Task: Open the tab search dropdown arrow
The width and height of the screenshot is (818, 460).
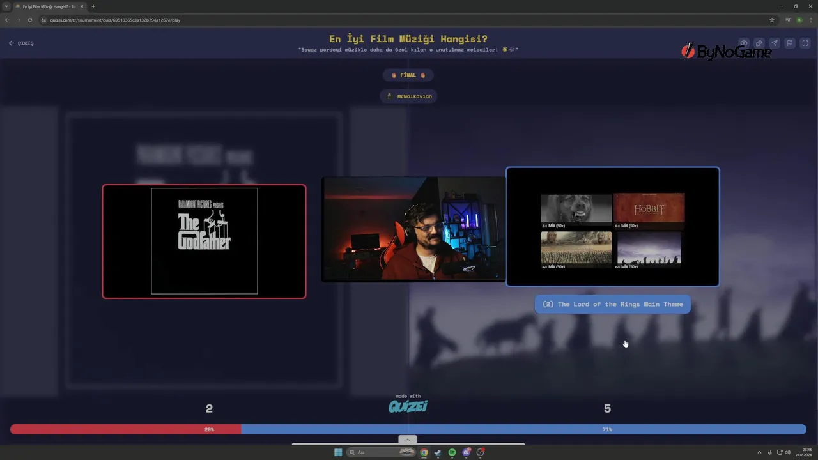Action: (x=6, y=6)
